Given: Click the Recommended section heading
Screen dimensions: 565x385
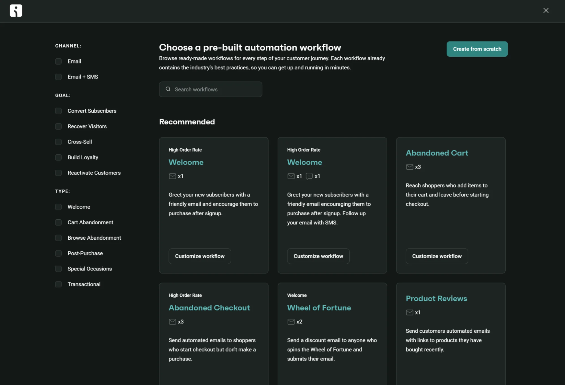Looking at the screenshot, I should 187,122.
